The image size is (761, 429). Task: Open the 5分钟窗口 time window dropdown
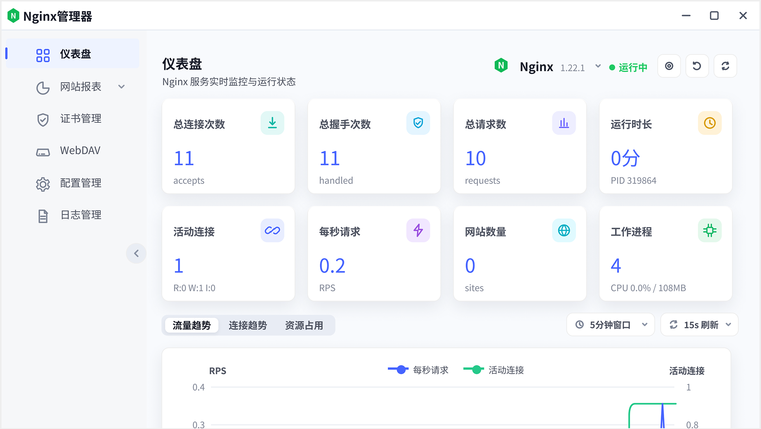(610, 325)
